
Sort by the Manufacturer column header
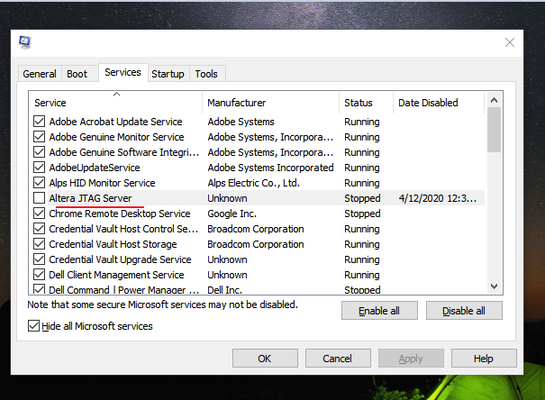(x=270, y=103)
